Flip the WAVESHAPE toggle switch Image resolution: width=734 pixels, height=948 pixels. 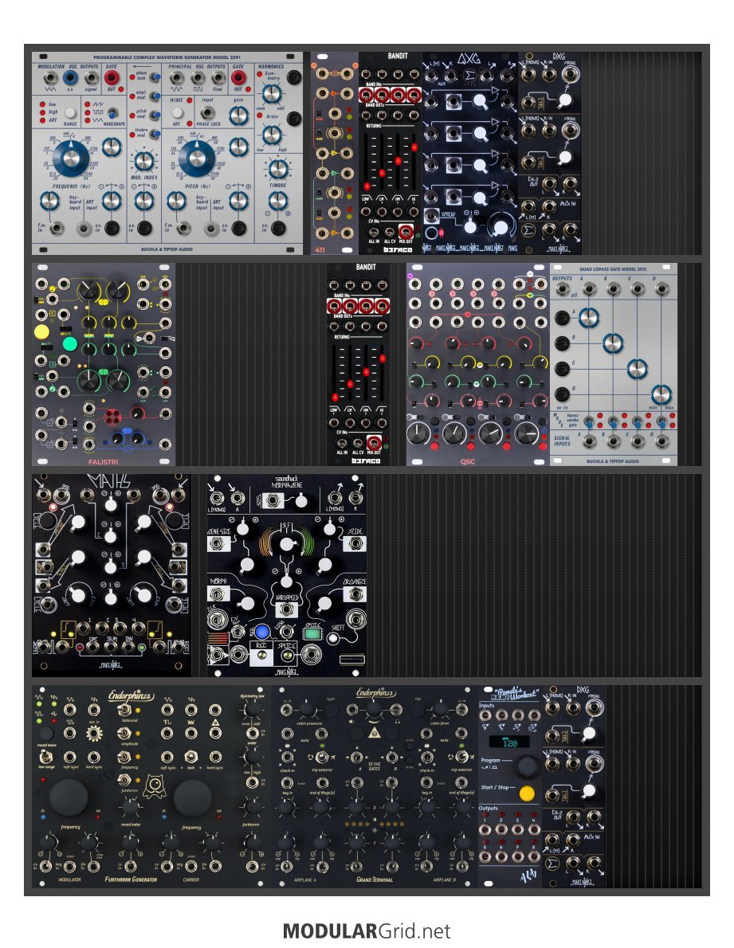tap(114, 113)
